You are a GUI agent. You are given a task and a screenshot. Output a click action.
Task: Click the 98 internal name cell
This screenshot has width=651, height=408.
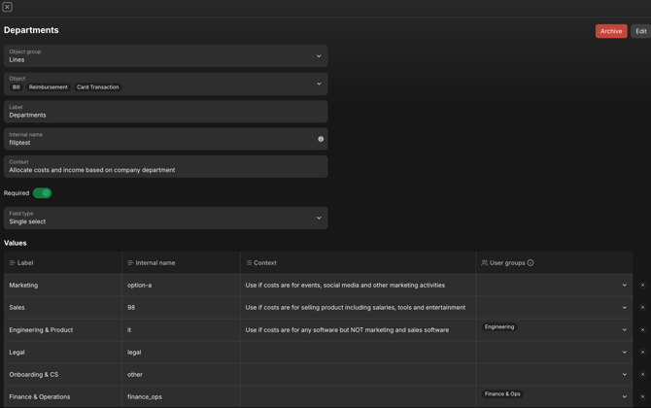181,308
